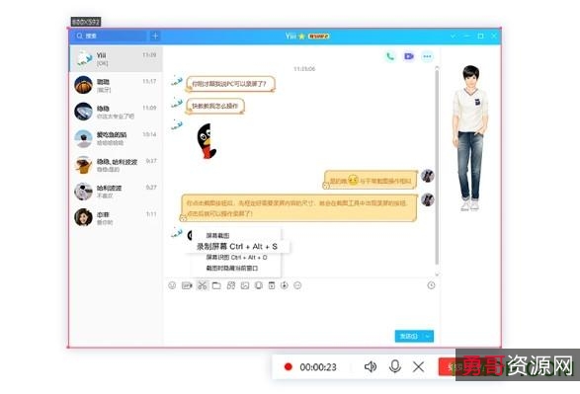The width and height of the screenshot is (580, 394).
Task: Click the round icon before the more-tools icon
Action: [x=285, y=285]
